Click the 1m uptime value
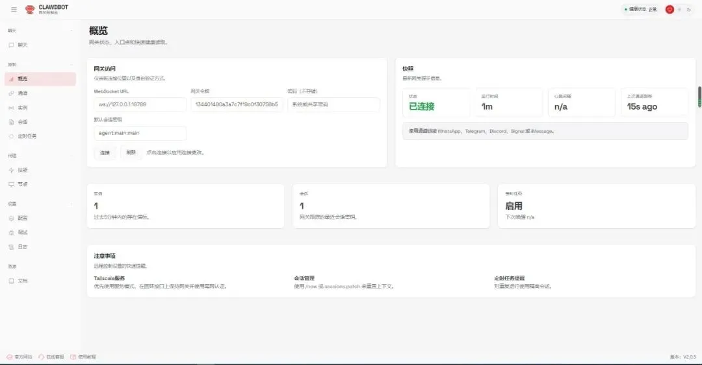The width and height of the screenshot is (702, 365). click(x=487, y=107)
